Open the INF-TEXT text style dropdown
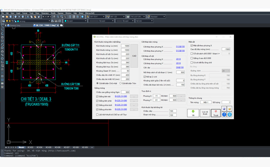The height and width of the screenshot is (167, 270). (97, 17)
